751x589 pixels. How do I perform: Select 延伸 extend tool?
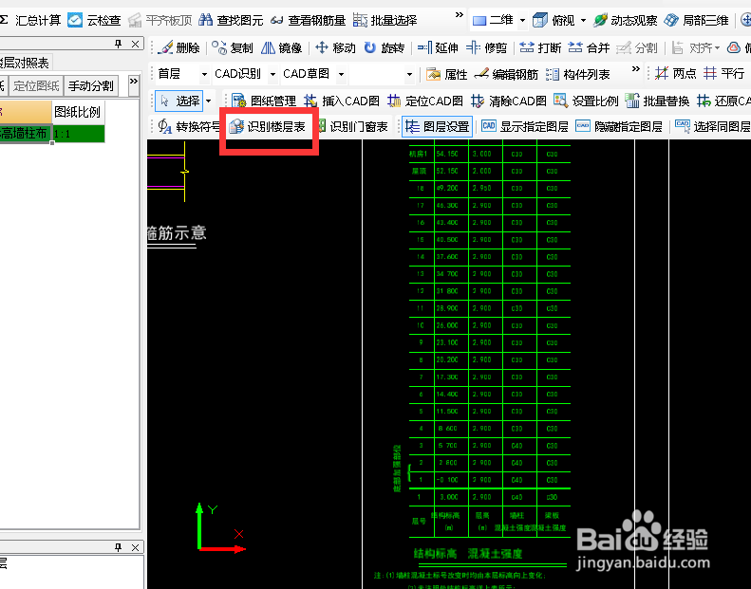tap(438, 47)
